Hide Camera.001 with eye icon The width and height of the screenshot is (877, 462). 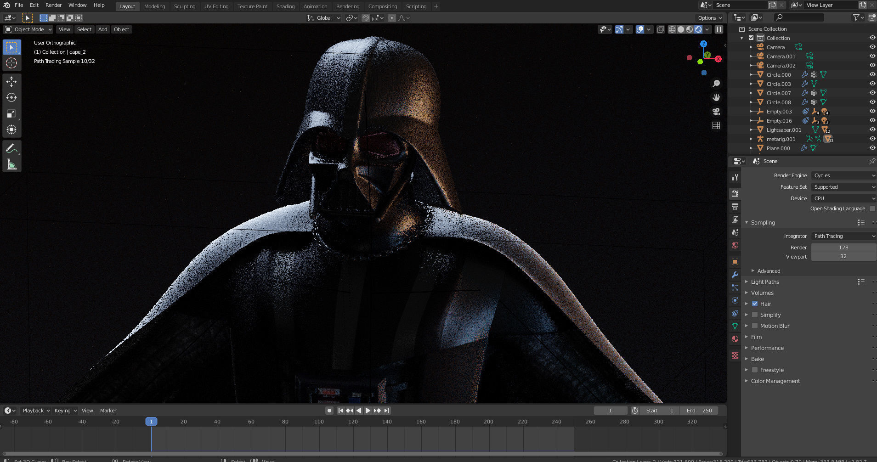872,56
